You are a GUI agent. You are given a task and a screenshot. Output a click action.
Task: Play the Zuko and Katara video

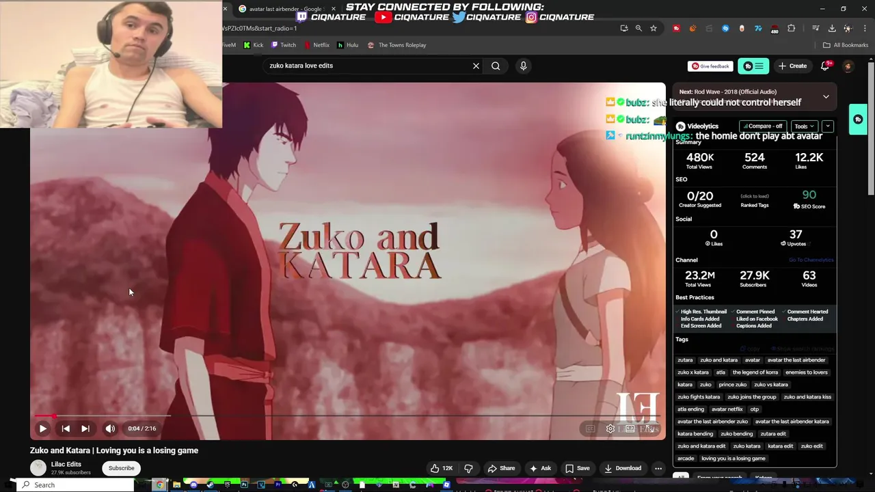[42, 428]
